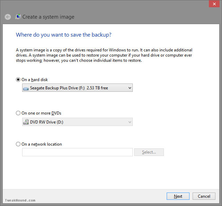222x206 pixels.
Task: Enable the 'On a network location' option
Action: pyautogui.click(x=18, y=144)
